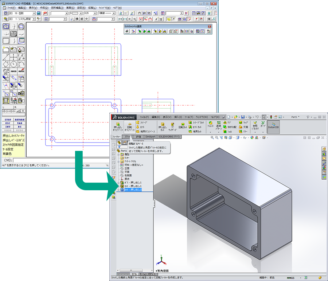Image resolution: width=328 pixels, height=281 pixels.
Task: Open the 1実線 line type dropdown
Action: pyautogui.click(x=114, y=13)
